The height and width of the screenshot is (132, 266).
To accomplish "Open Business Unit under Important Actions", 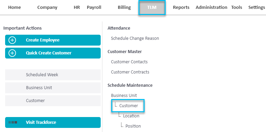I will point(53,88).
